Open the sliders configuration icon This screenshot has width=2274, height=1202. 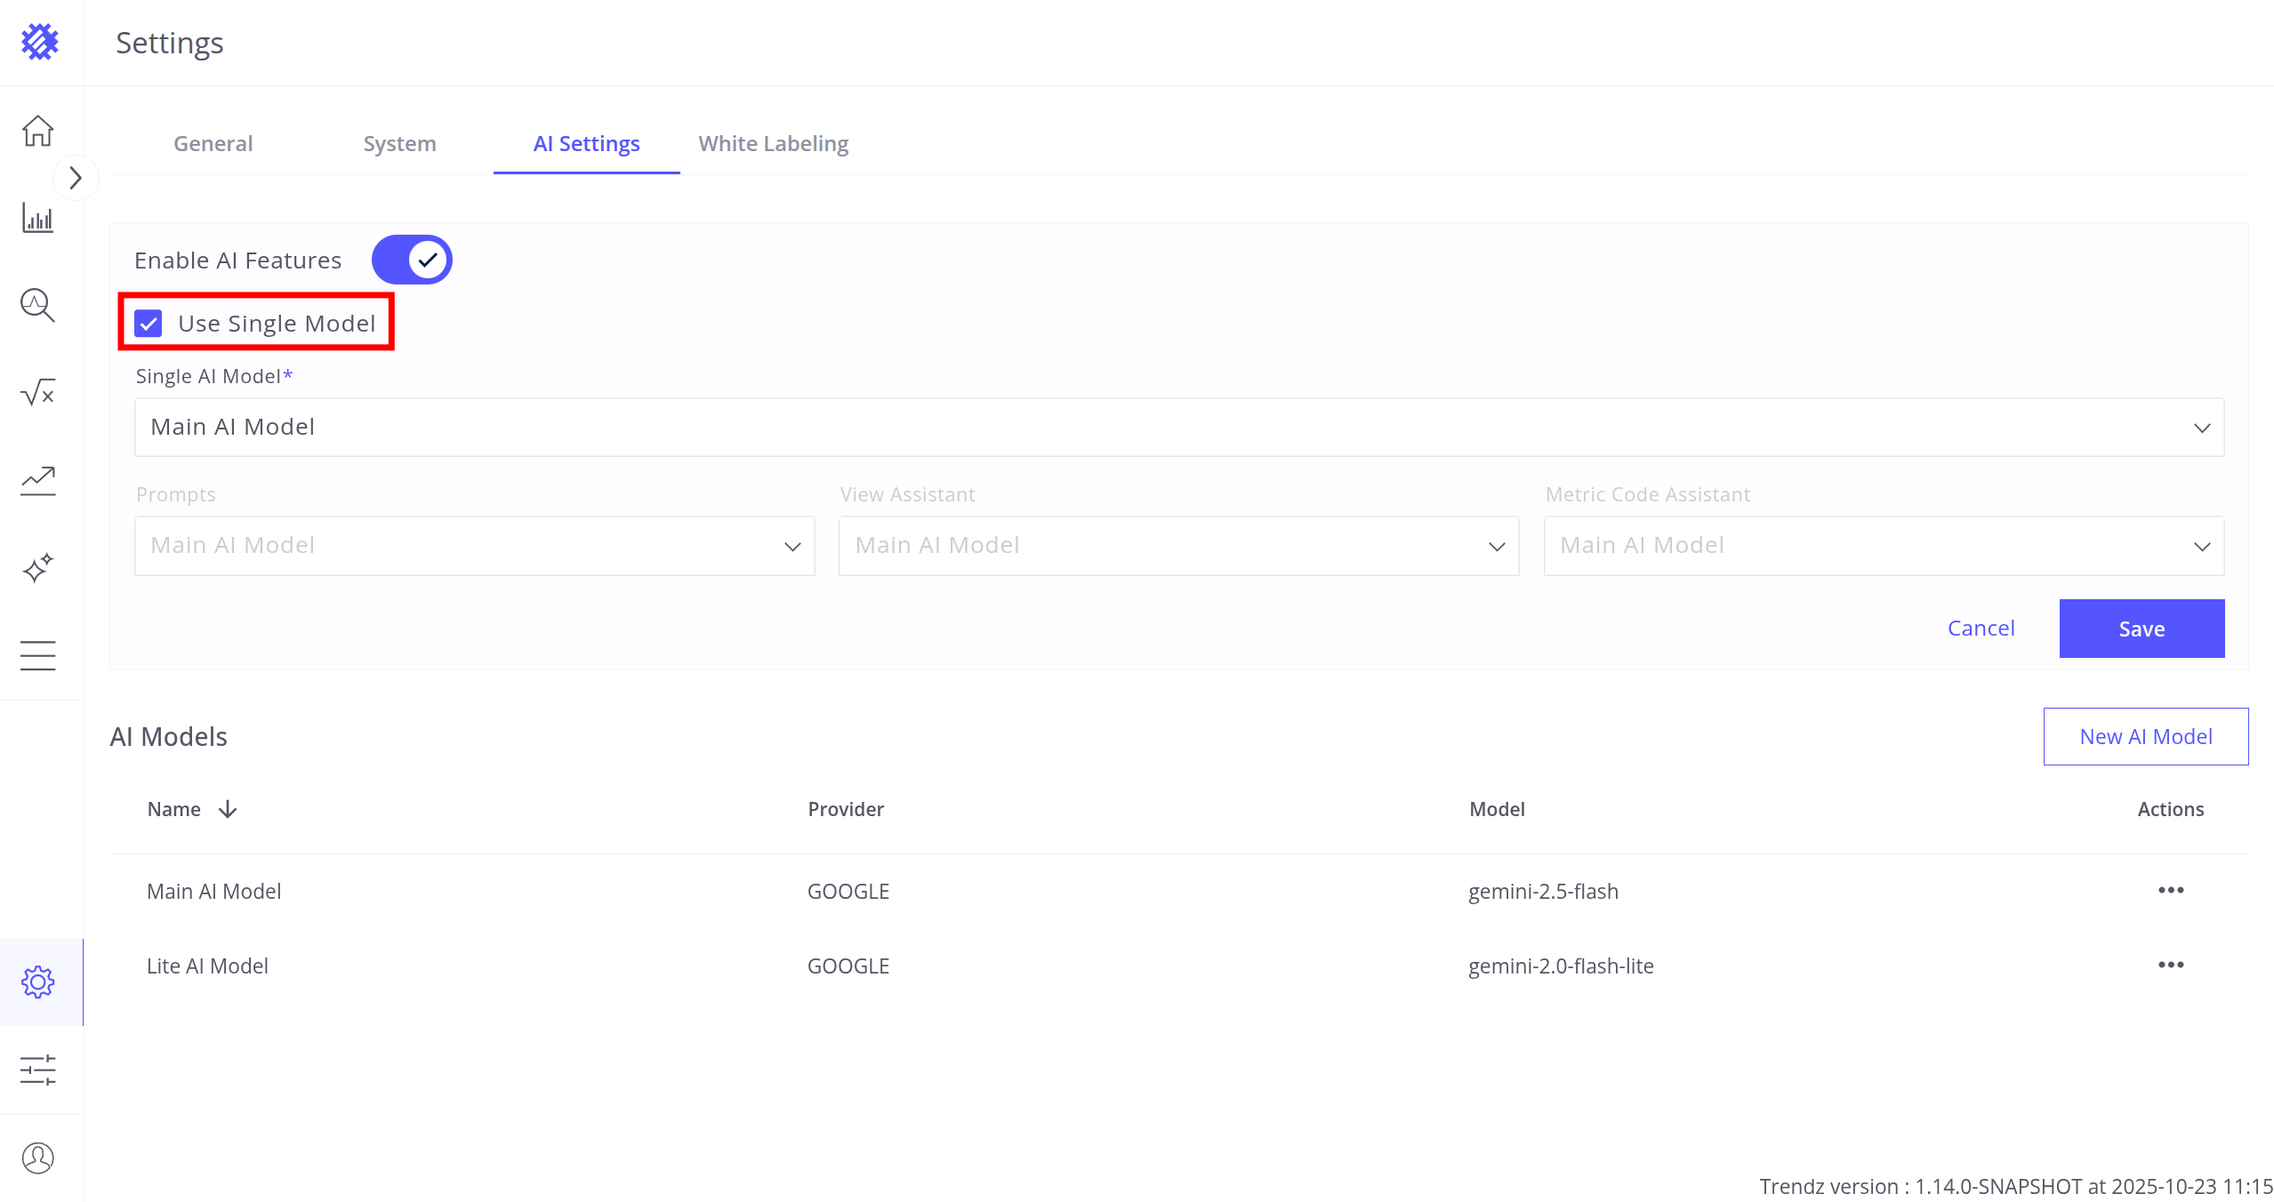(37, 1070)
